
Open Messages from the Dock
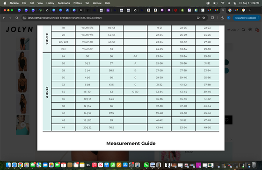33,165
